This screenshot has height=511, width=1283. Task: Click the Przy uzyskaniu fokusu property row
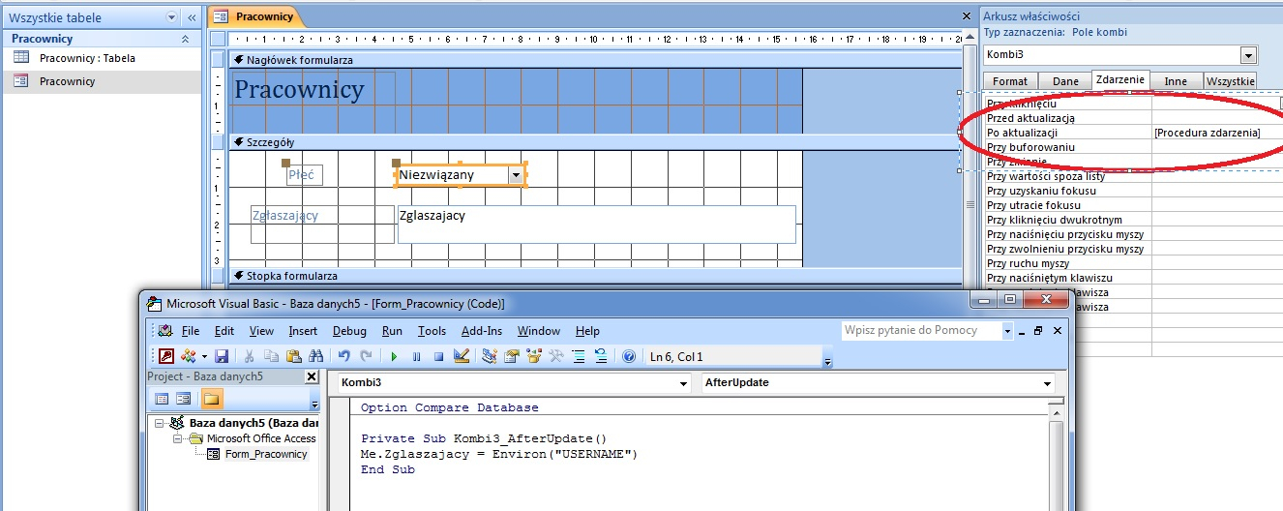(x=1133, y=191)
